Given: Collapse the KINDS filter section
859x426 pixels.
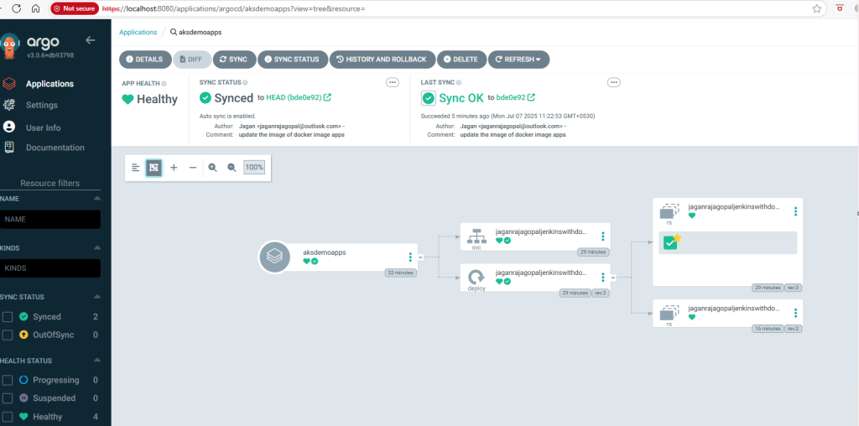Looking at the screenshot, I should 97,248.
